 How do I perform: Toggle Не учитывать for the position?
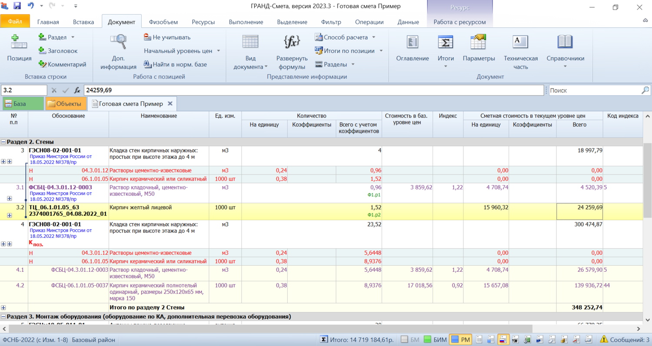click(x=167, y=37)
